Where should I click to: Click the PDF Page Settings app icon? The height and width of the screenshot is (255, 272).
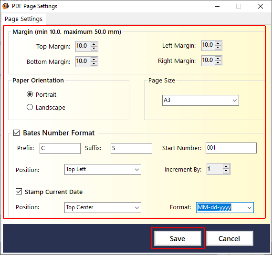5,6
